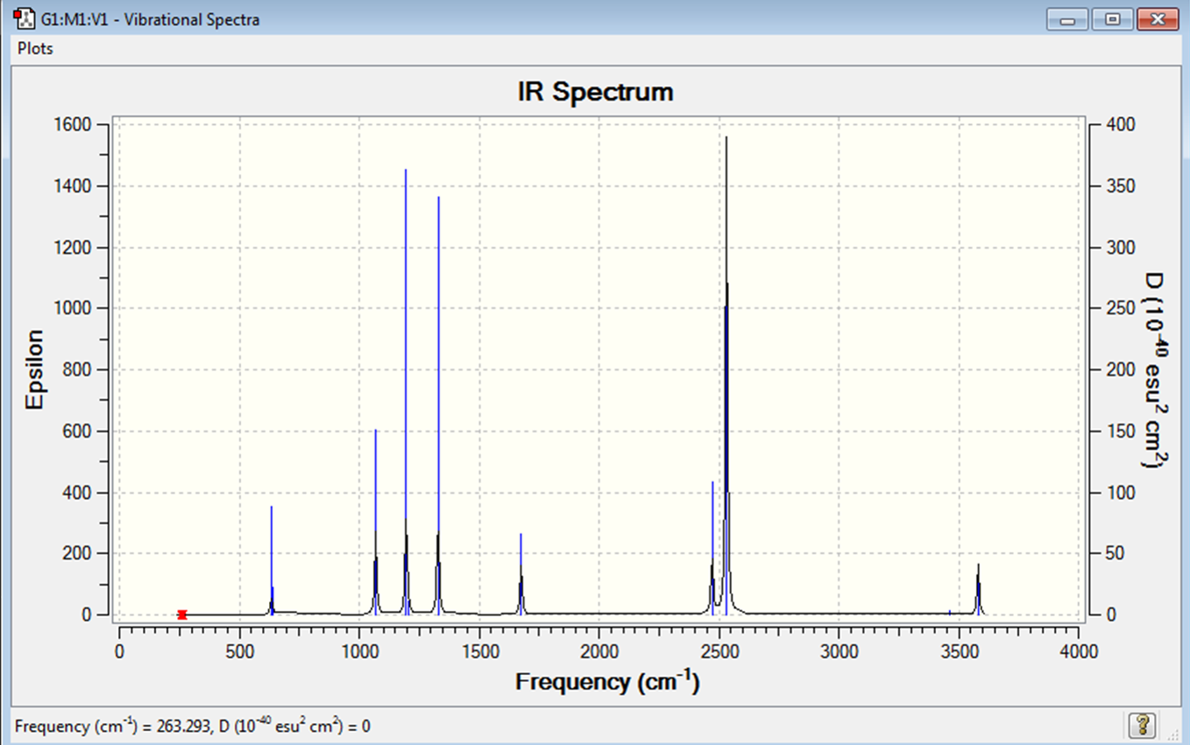Click the help question mark icon

[x=1142, y=725]
